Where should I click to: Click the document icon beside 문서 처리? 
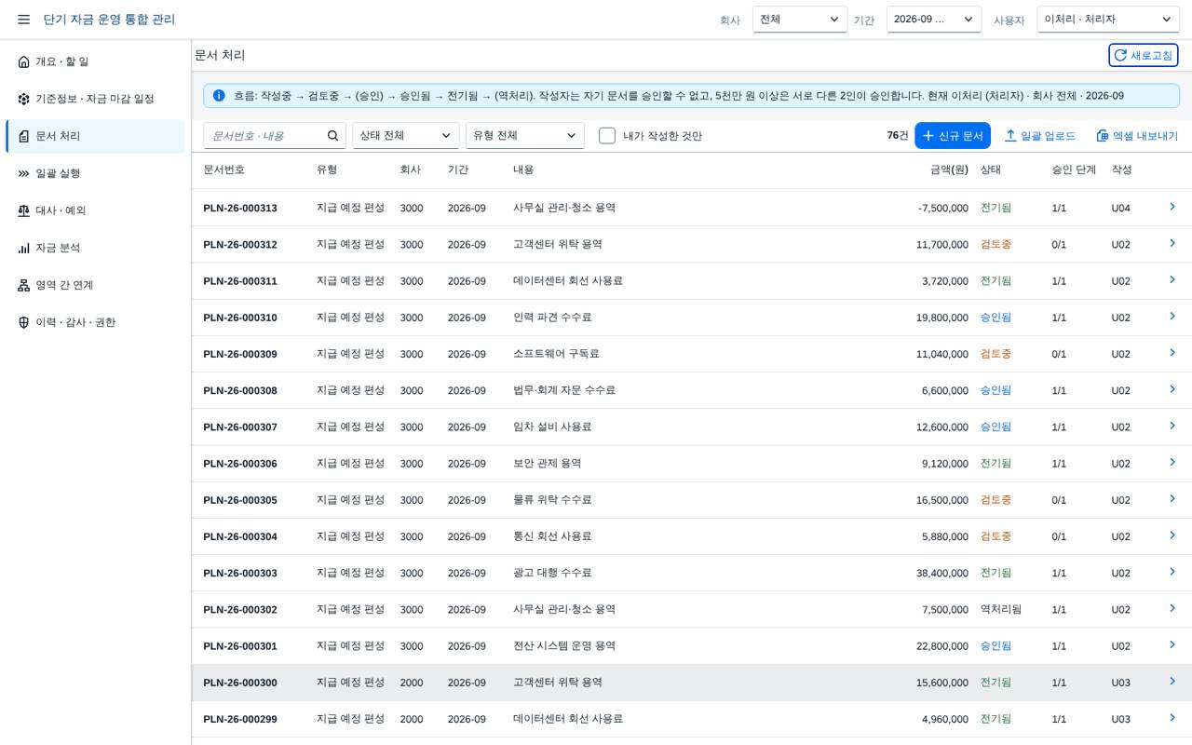coord(24,136)
